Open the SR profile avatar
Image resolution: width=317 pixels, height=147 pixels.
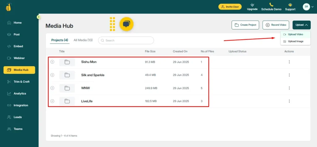pyautogui.click(x=306, y=7)
